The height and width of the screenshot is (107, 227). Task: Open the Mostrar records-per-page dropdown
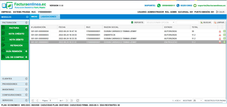click(x=197, y=100)
